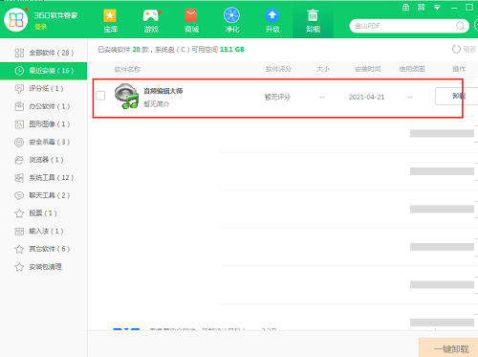
Task: Select 系统工具 (12) category
Action: pos(44,178)
